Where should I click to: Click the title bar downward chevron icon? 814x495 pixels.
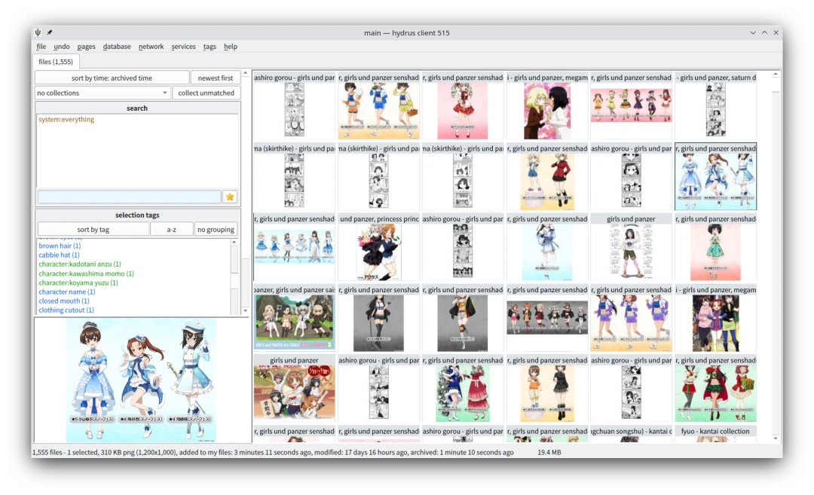coord(753,32)
